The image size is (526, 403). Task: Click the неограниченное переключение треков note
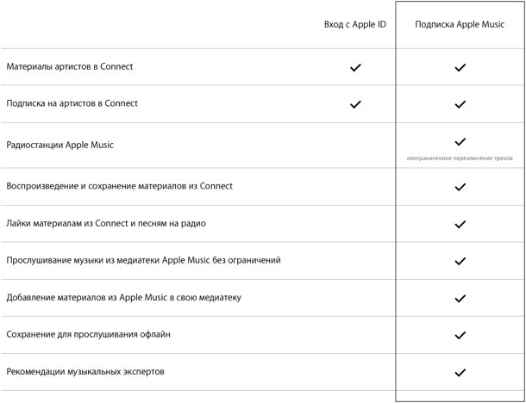(460, 158)
